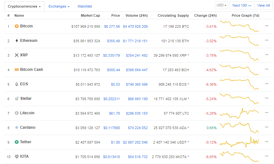Click the Bitcoin coin logo icon

point(17,26)
